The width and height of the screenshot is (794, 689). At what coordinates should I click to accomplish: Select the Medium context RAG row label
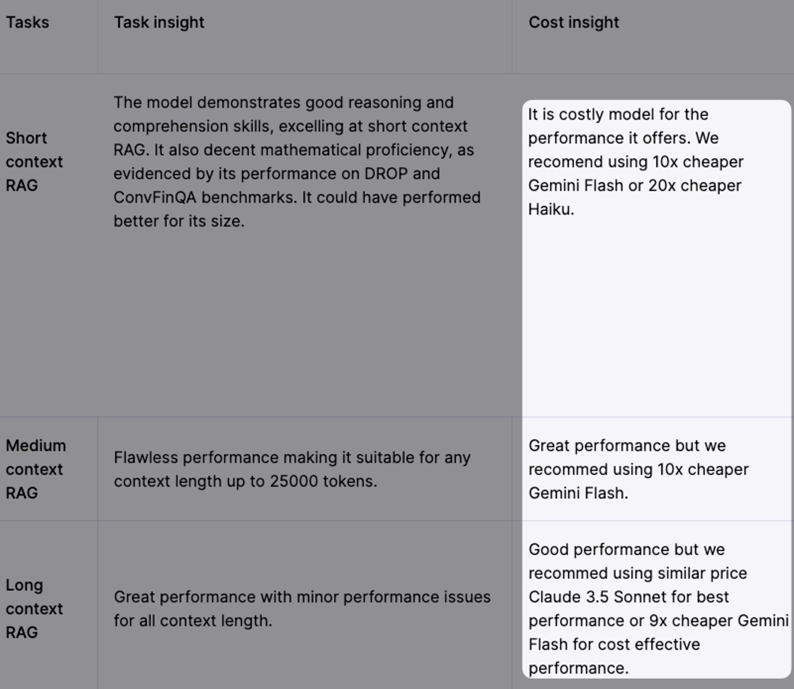[36, 469]
